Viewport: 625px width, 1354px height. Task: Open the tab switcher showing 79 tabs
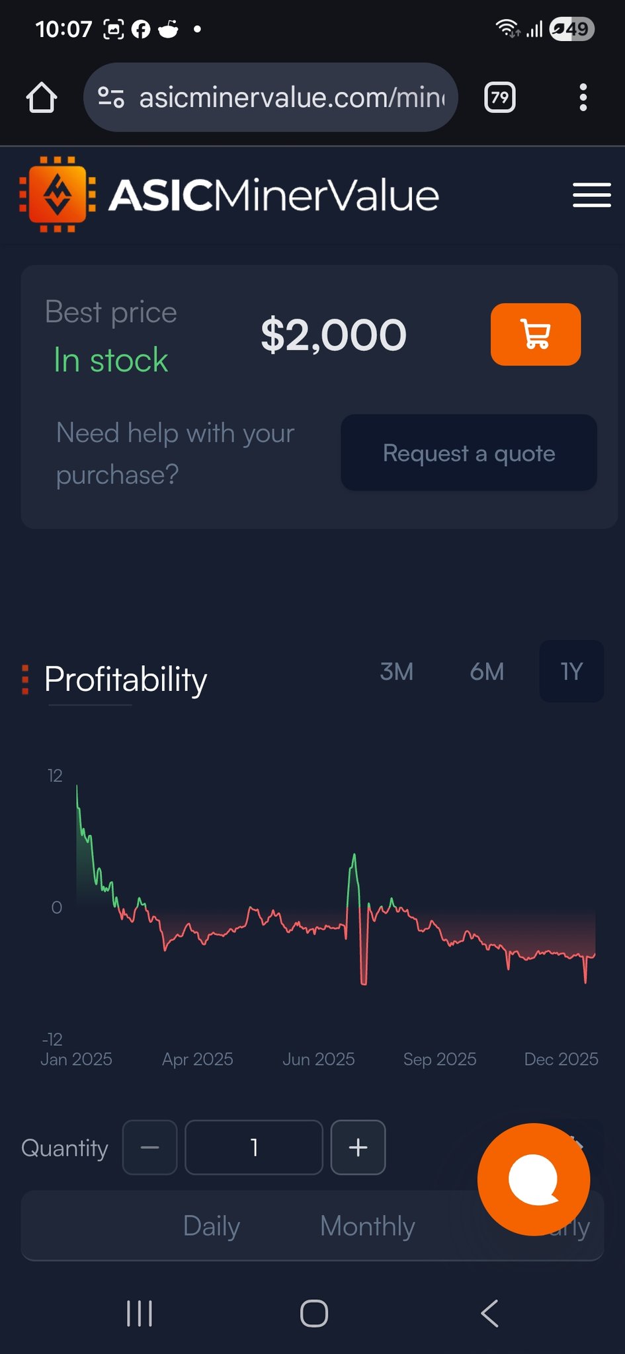pyautogui.click(x=499, y=98)
